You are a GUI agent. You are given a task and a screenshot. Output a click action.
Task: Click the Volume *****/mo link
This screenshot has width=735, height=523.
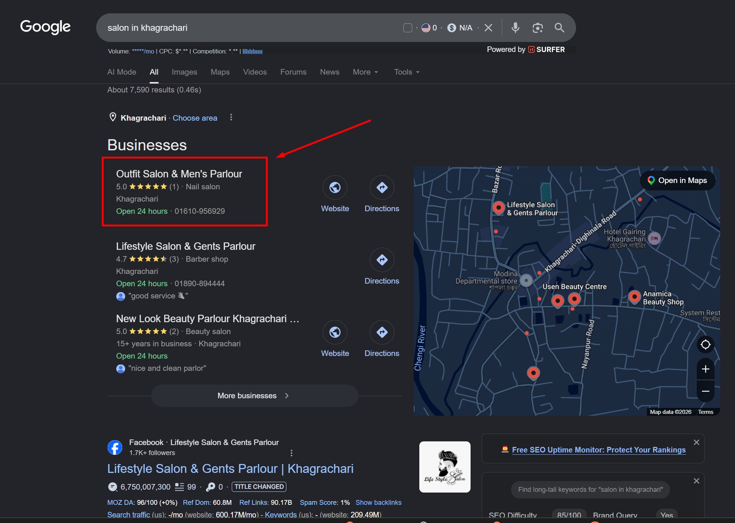click(x=143, y=51)
